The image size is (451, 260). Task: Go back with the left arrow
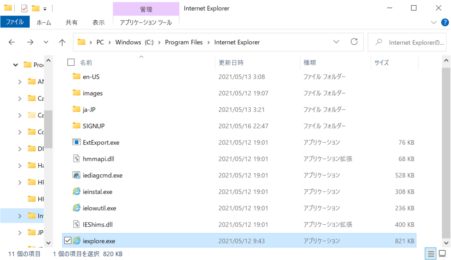click(12, 42)
